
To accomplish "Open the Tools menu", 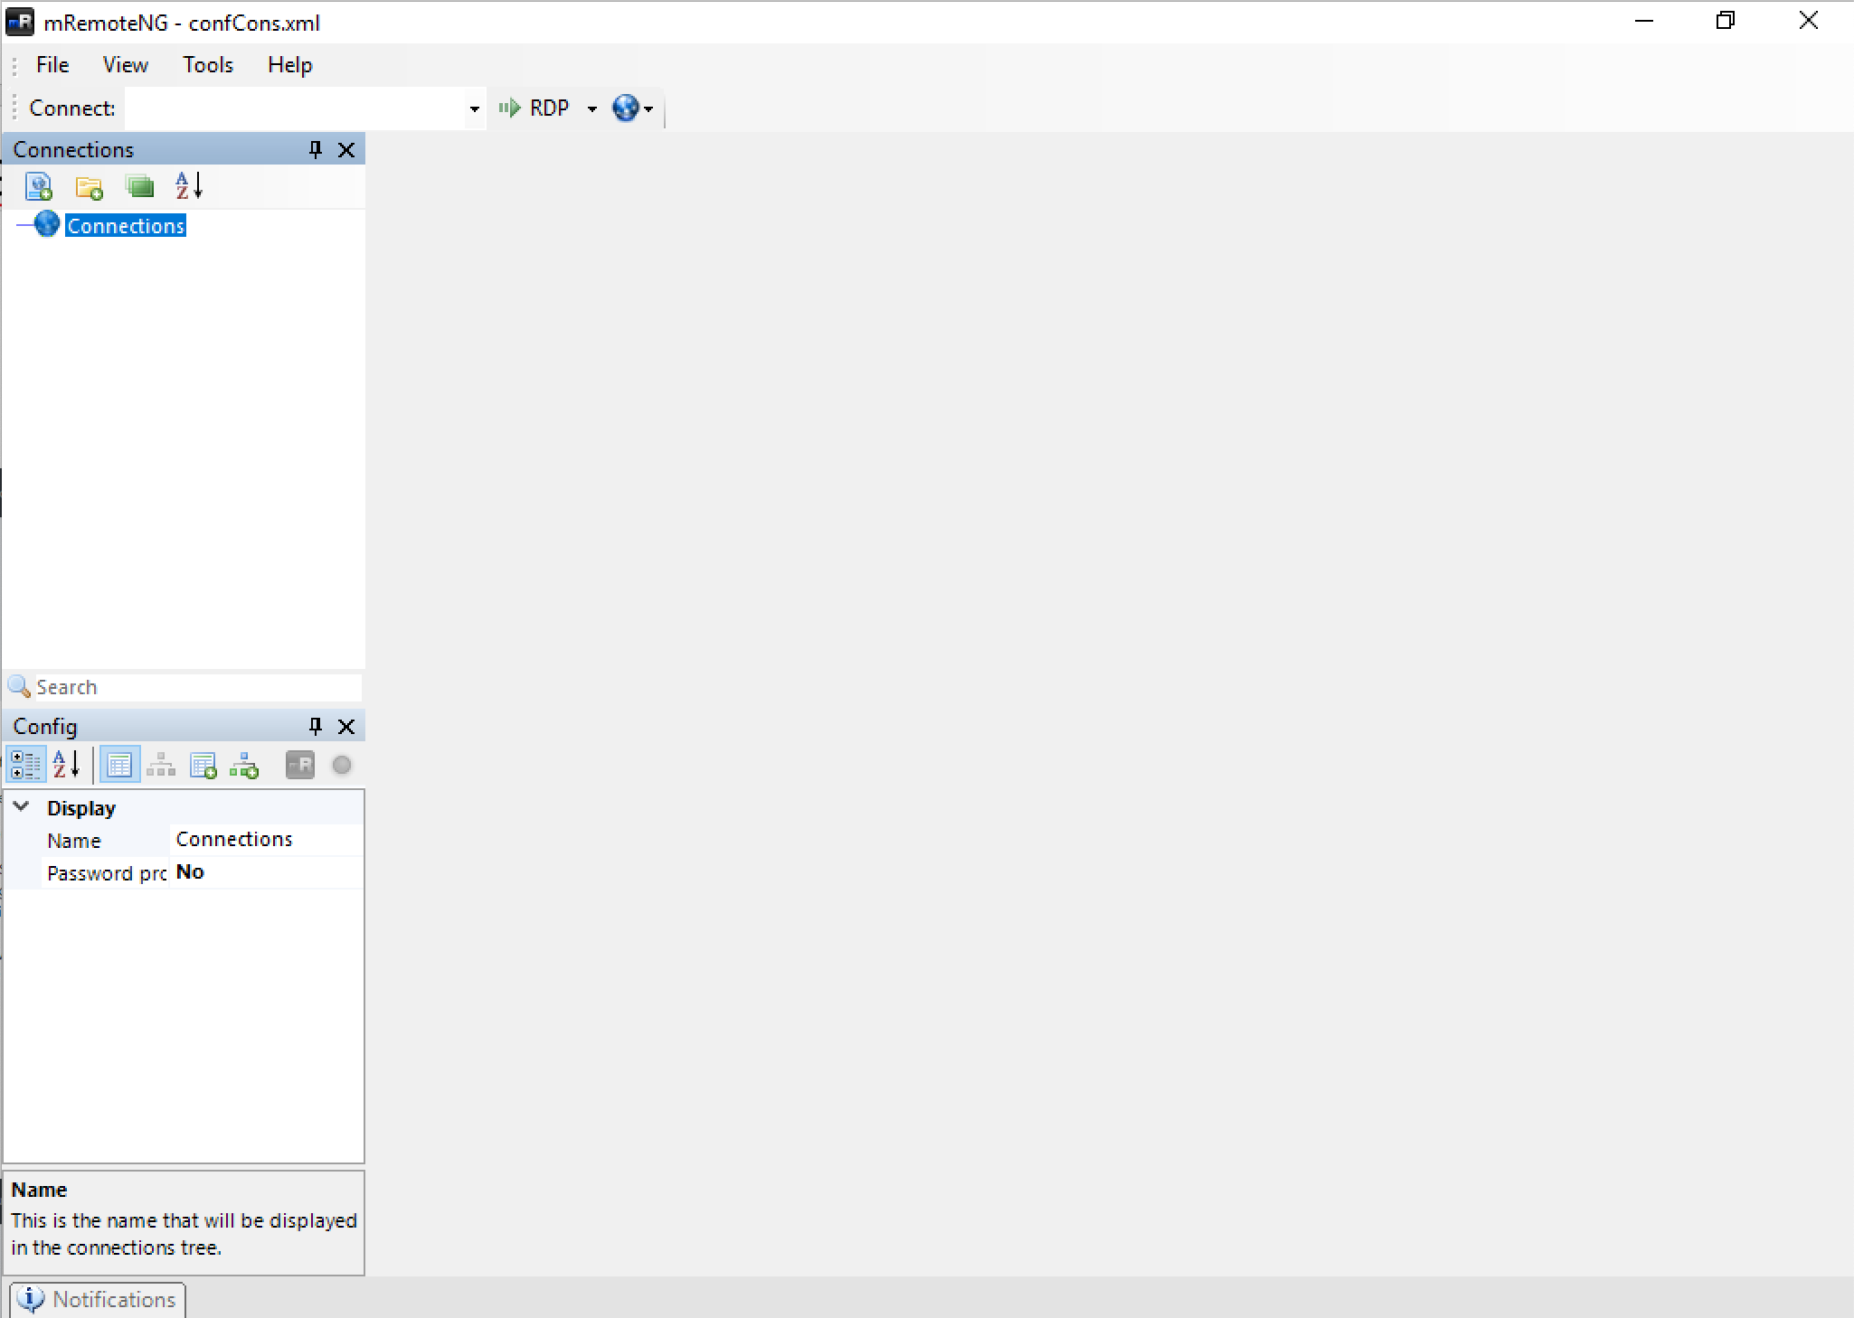I will [x=208, y=65].
